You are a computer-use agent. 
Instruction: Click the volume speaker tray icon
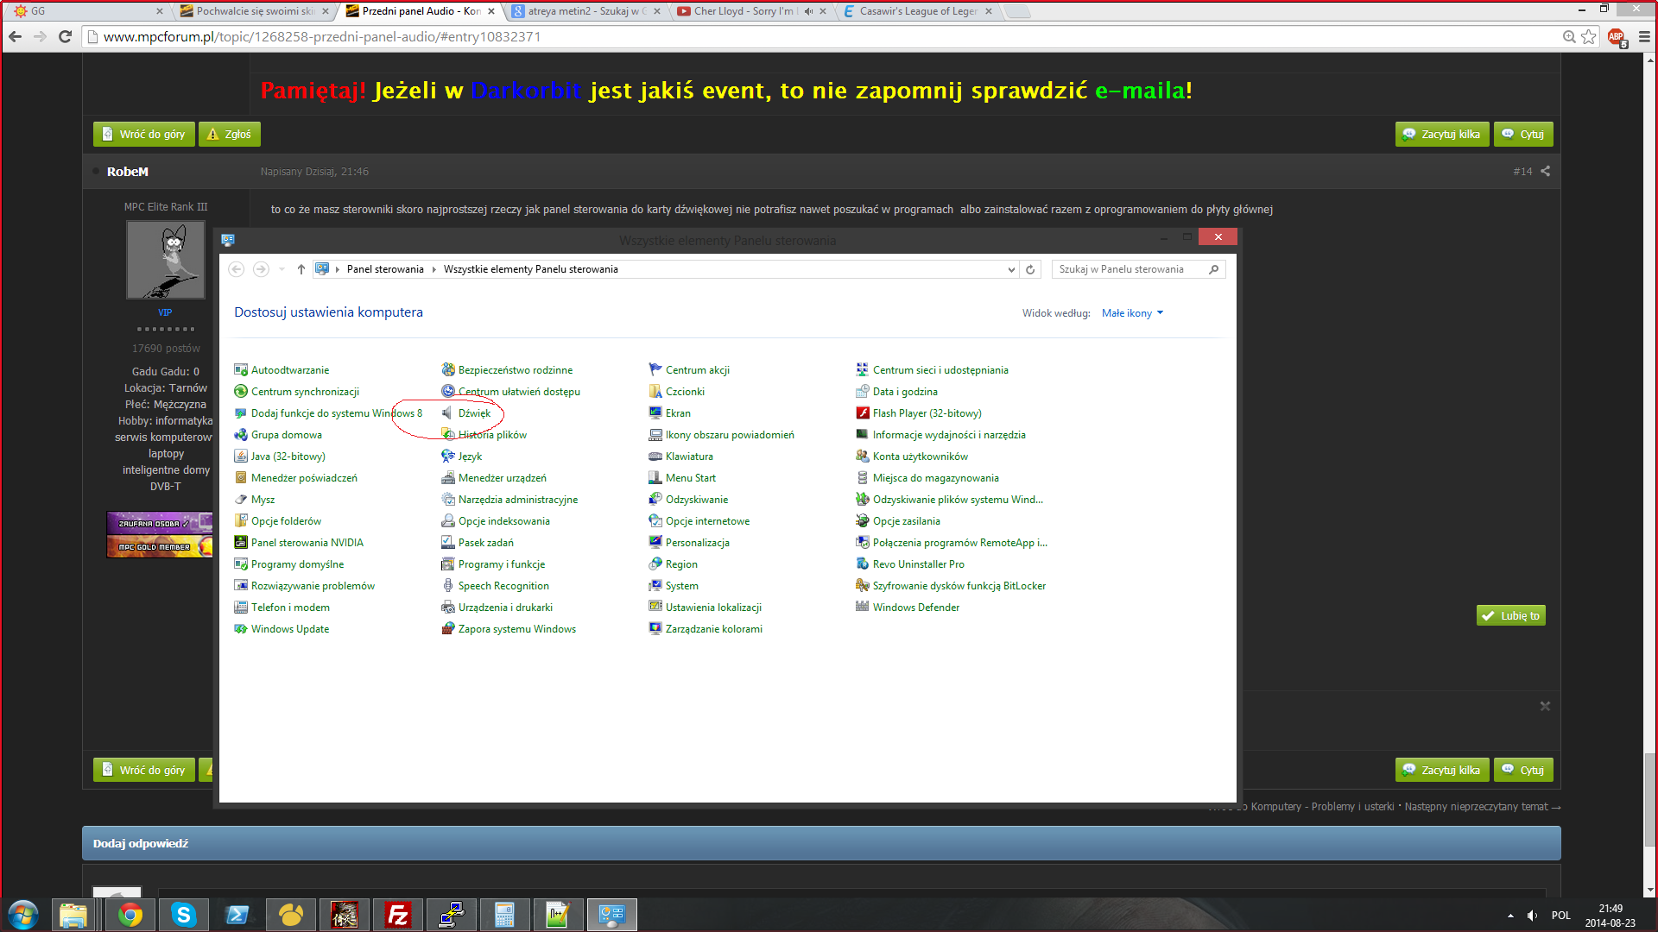coord(1533,916)
